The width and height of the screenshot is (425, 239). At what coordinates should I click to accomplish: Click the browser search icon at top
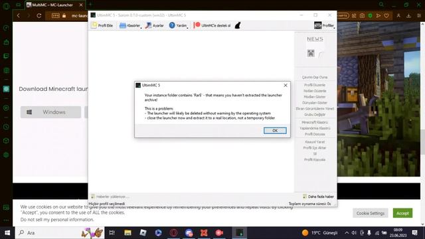pos(381,5)
